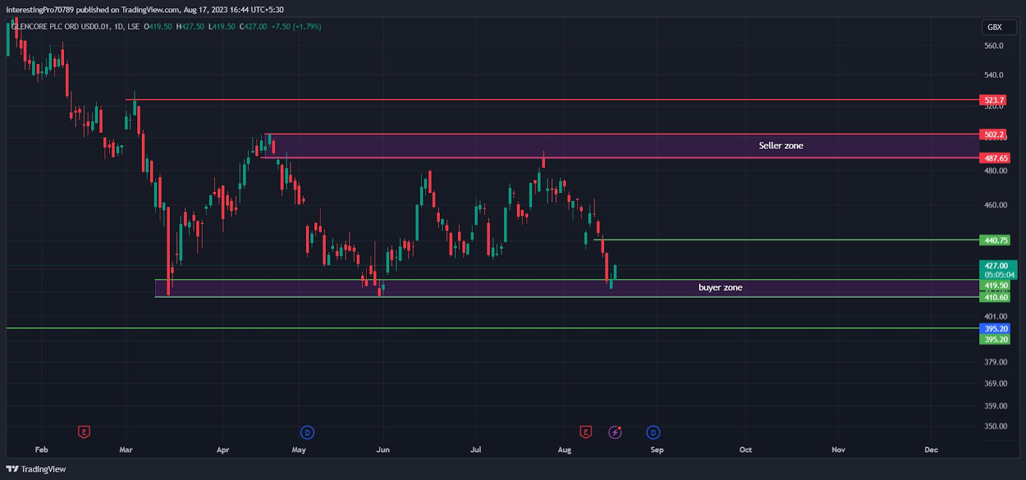The width and height of the screenshot is (1026, 480).
Task: Click the open value O419.50
Action: [158, 27]
